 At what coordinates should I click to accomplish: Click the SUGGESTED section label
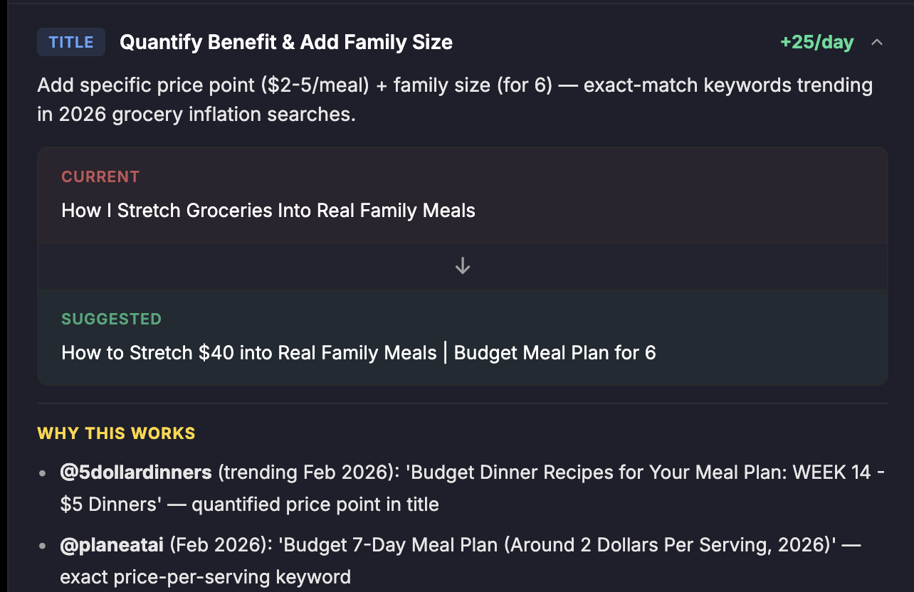[111, 319]
